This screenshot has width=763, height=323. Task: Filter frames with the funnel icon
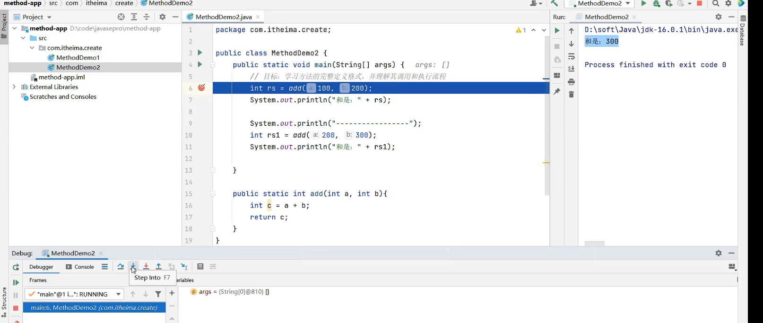pos(158,294)
